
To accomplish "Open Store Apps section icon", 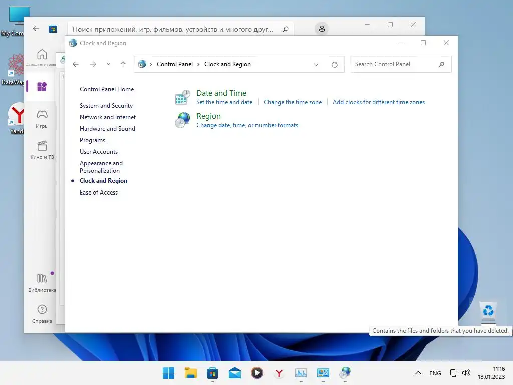I will click(x=42, y=87).
